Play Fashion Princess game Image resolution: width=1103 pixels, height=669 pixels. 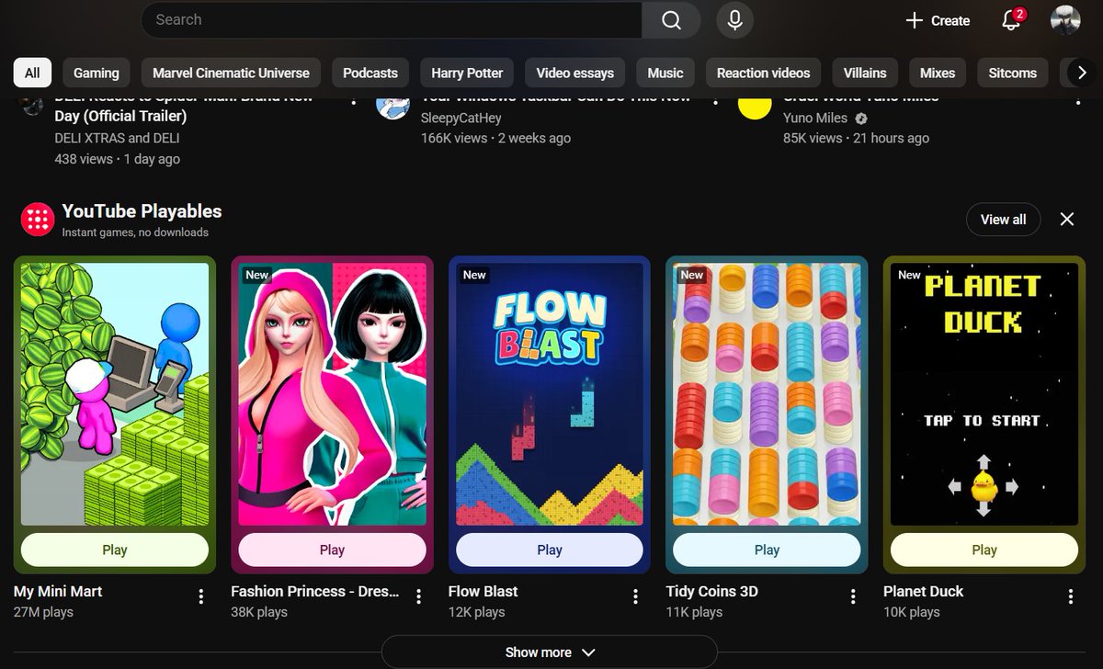(332, 550)
